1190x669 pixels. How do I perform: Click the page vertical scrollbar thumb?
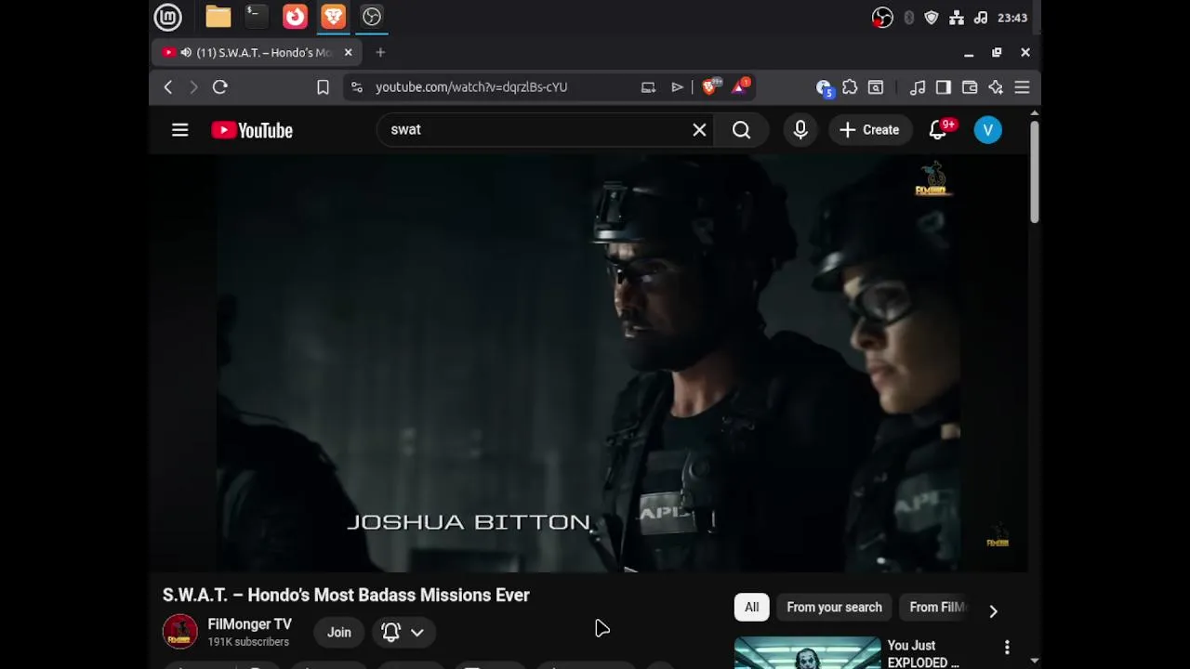[1035, 172]
